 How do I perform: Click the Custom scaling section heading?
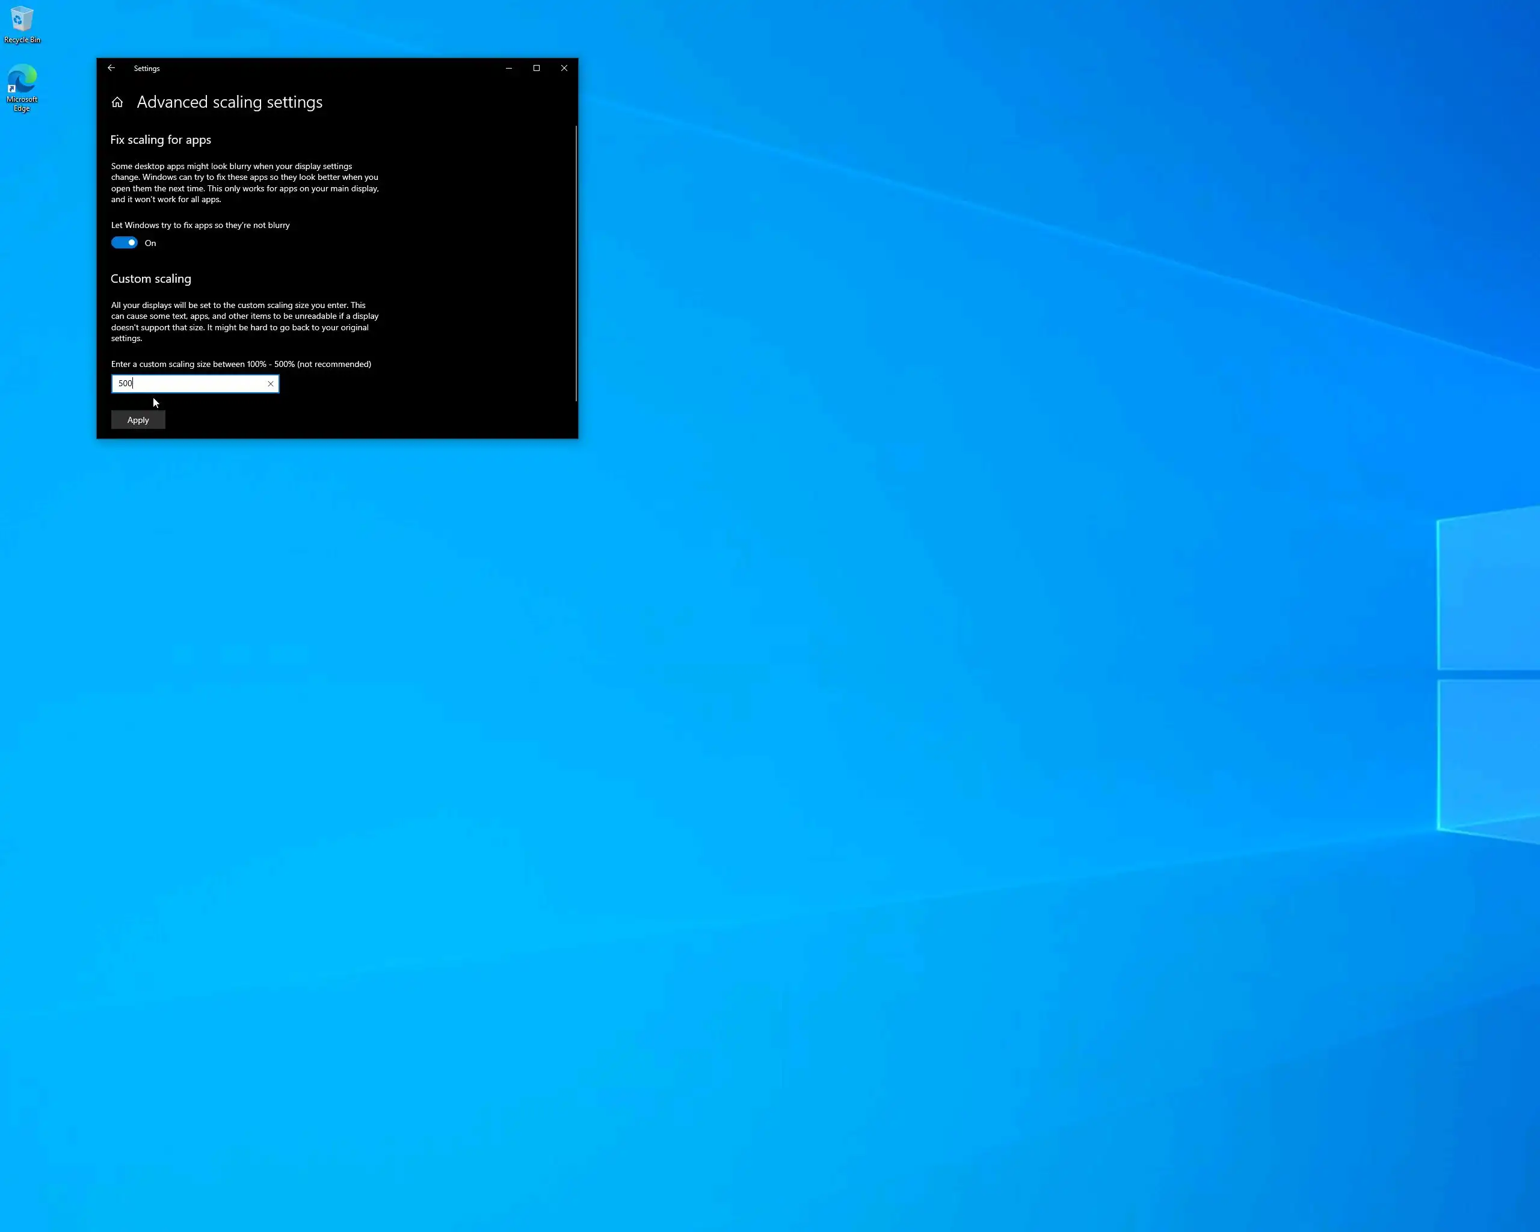click(151, 279)
